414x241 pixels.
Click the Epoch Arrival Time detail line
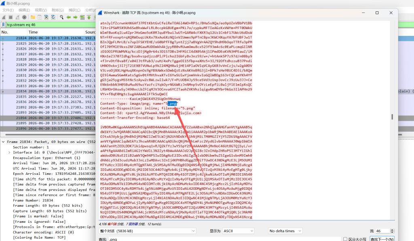click(x=54, y=174)
